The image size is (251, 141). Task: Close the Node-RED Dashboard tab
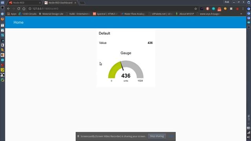(x=75, y=3)
